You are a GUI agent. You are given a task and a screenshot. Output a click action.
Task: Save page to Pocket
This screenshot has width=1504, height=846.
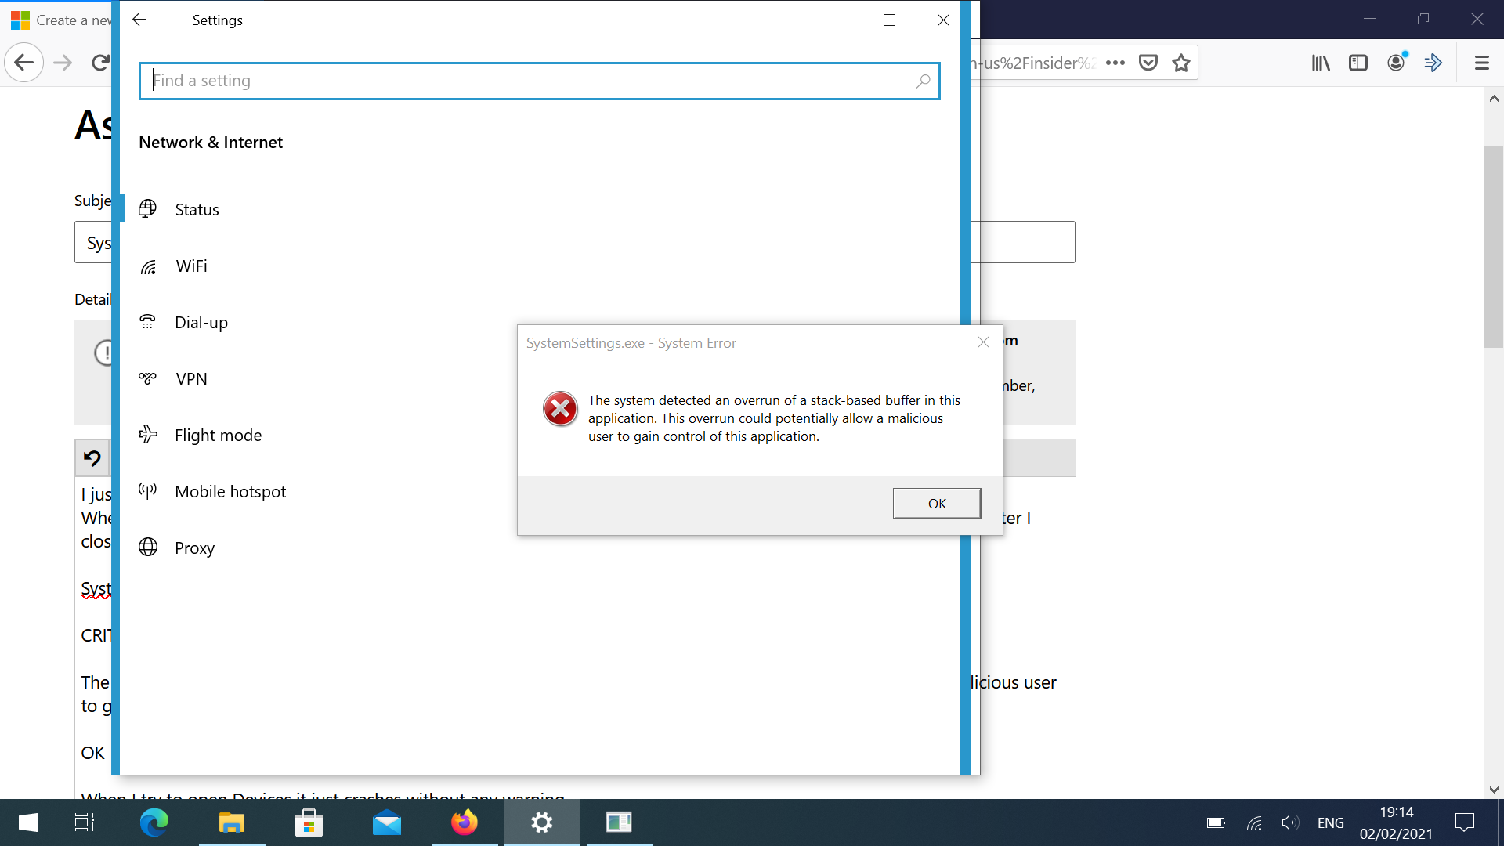[1148, 63]
